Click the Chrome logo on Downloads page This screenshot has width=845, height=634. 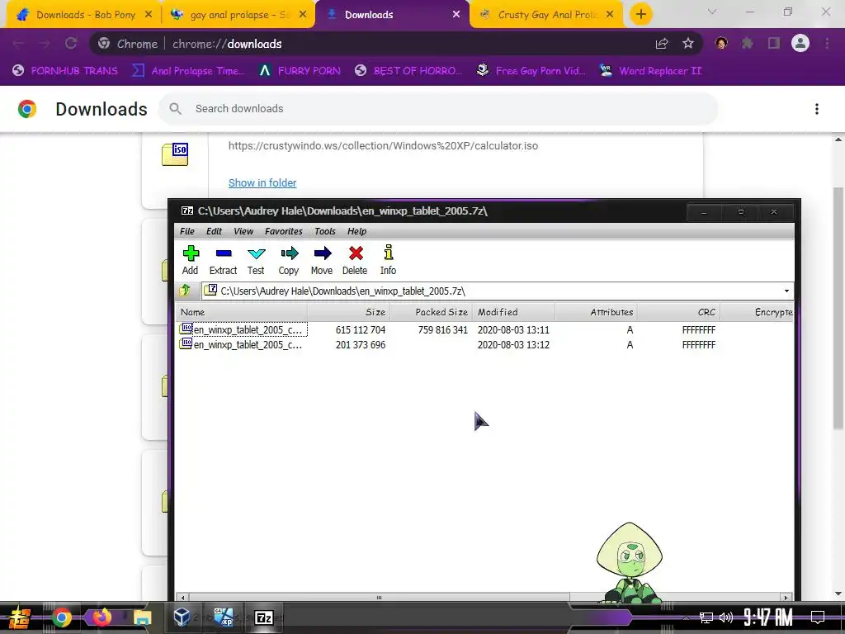coord(27,109)
